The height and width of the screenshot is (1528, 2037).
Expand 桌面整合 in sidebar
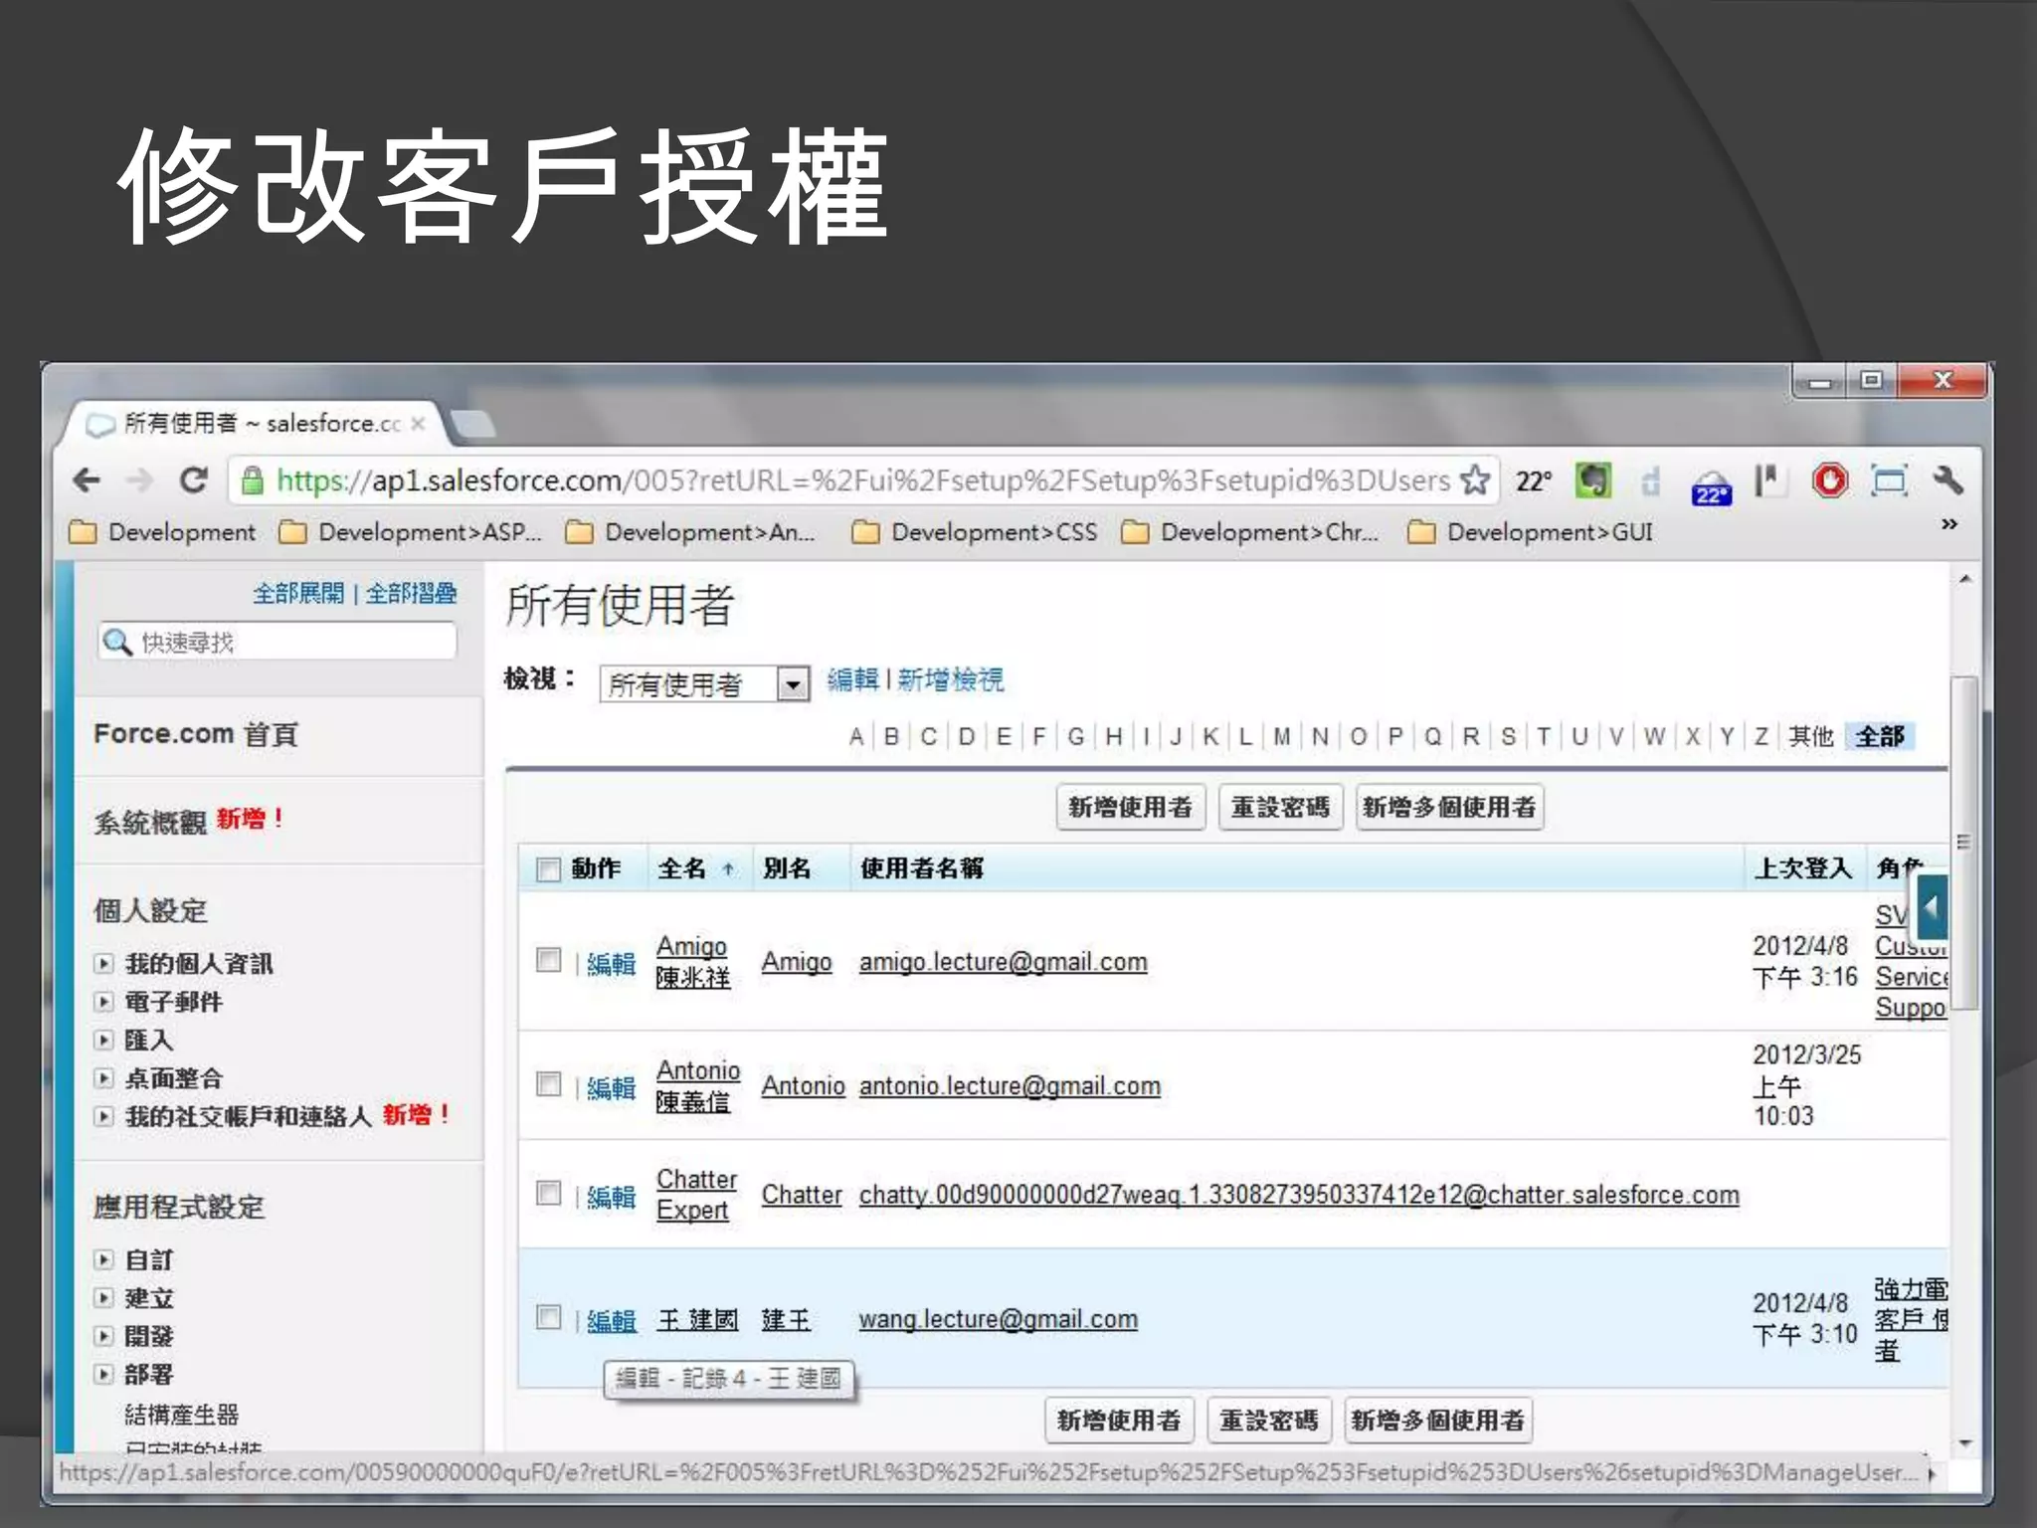[103, 1077]
